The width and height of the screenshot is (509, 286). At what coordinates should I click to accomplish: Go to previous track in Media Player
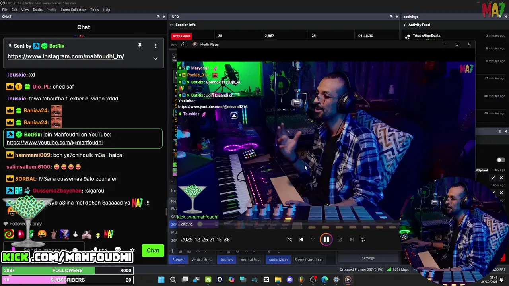point(301,240)
